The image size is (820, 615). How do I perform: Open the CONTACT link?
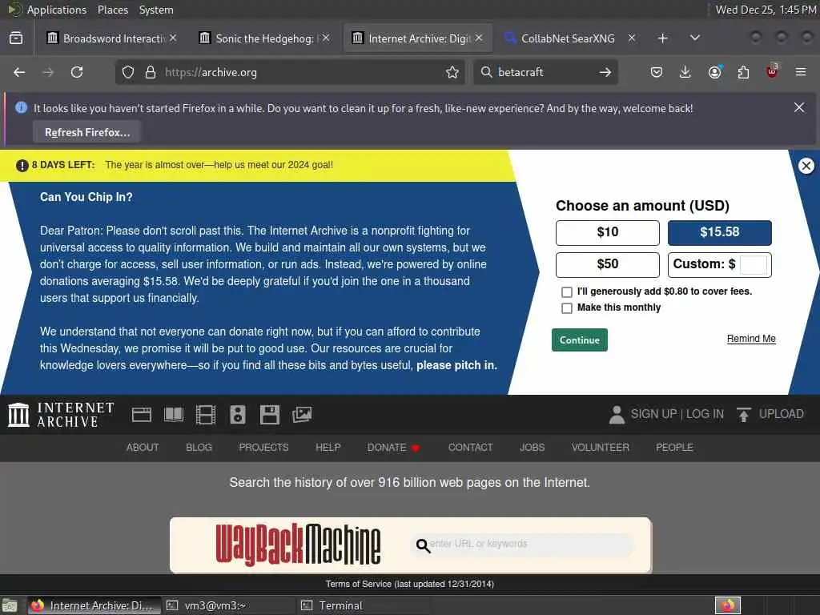[x=470, y=448]
